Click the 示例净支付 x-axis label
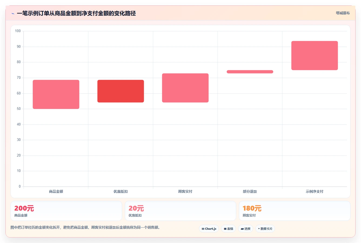 point(315,191)
